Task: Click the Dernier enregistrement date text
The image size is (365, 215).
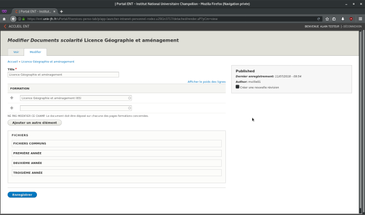Action: (x=268, y=76)
